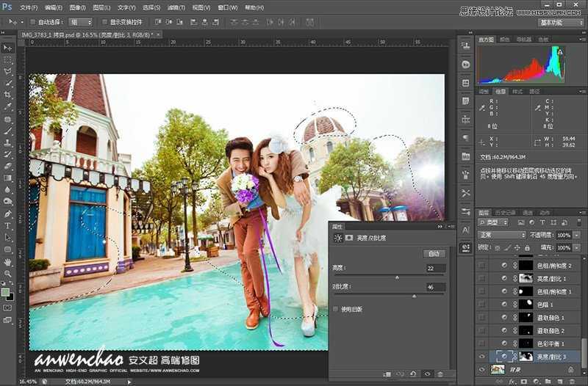Hide the 背景 layer with its eye icon
The height and width of the screenshot is (386, 588).
click(x=482, y=368)
